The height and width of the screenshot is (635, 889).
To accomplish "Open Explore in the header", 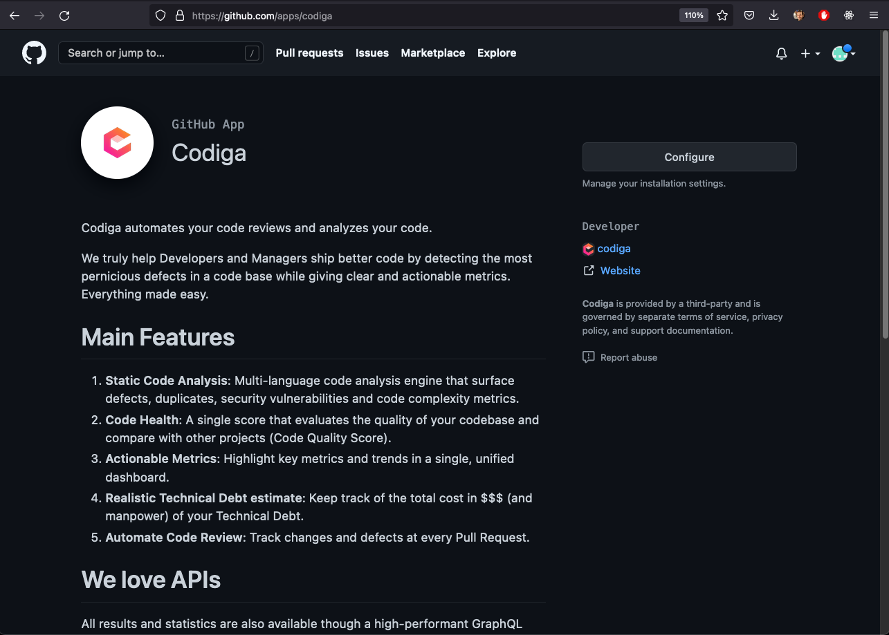I will [497, 53].
